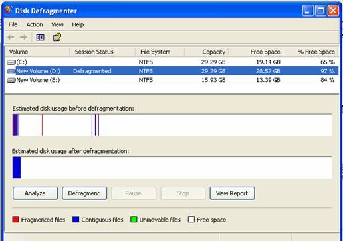Maximize the Disk Defragmenter window

click(x=320, y=11)
